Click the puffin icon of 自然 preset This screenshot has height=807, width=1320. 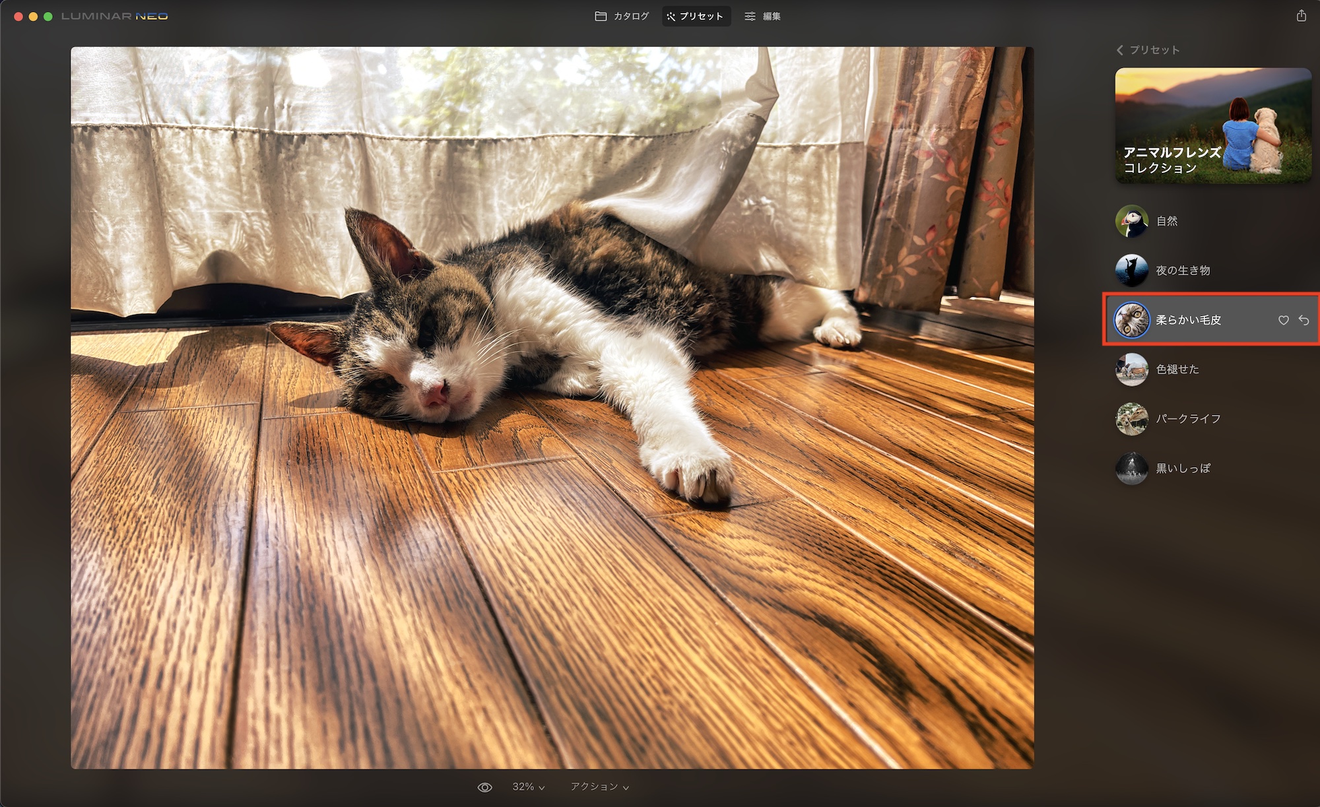1131,221
